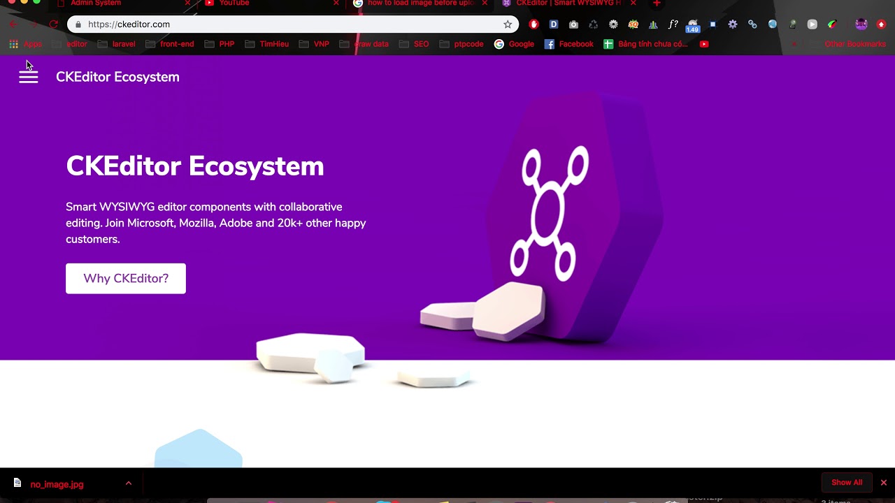Open the chain link extension
The width and height of the screenshot is (895, 503).
coord(752,24)
